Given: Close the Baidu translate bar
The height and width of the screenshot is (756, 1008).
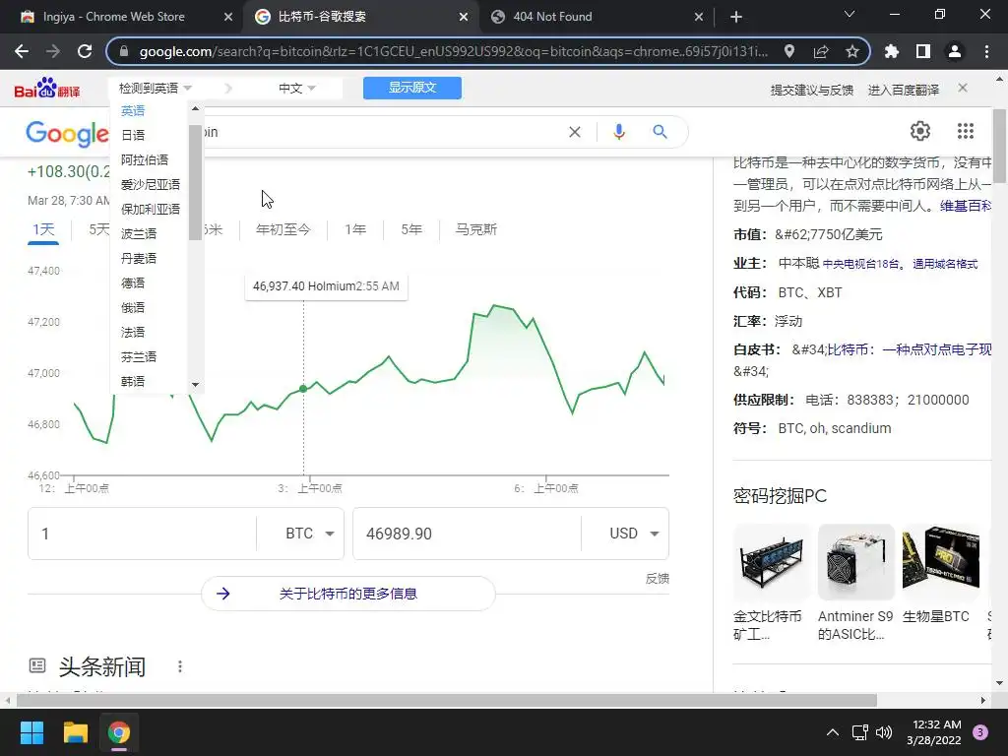Looking at the screenshot, I should click(963, 88).
